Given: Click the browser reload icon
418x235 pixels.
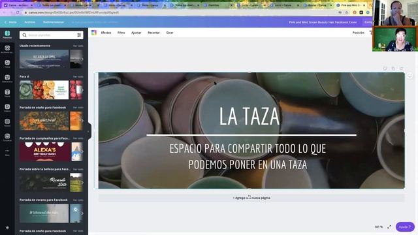Looking at the screenshot, I should click(18, 12).
